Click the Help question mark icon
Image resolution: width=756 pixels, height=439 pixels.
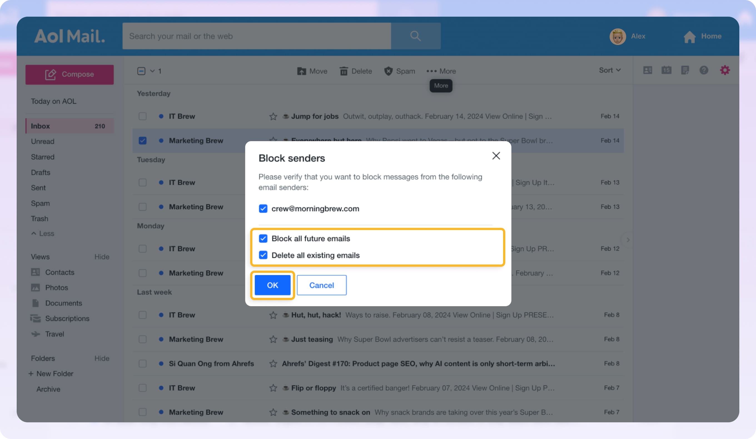[704, 70]
